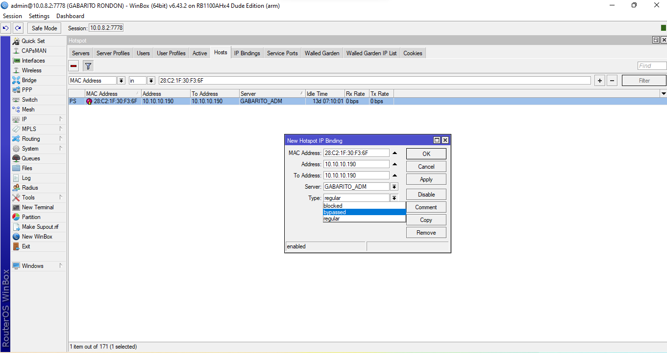Screen dimensions: 667x353
Task: Switch to the User Profiles tab
Action: click(171, 53)
